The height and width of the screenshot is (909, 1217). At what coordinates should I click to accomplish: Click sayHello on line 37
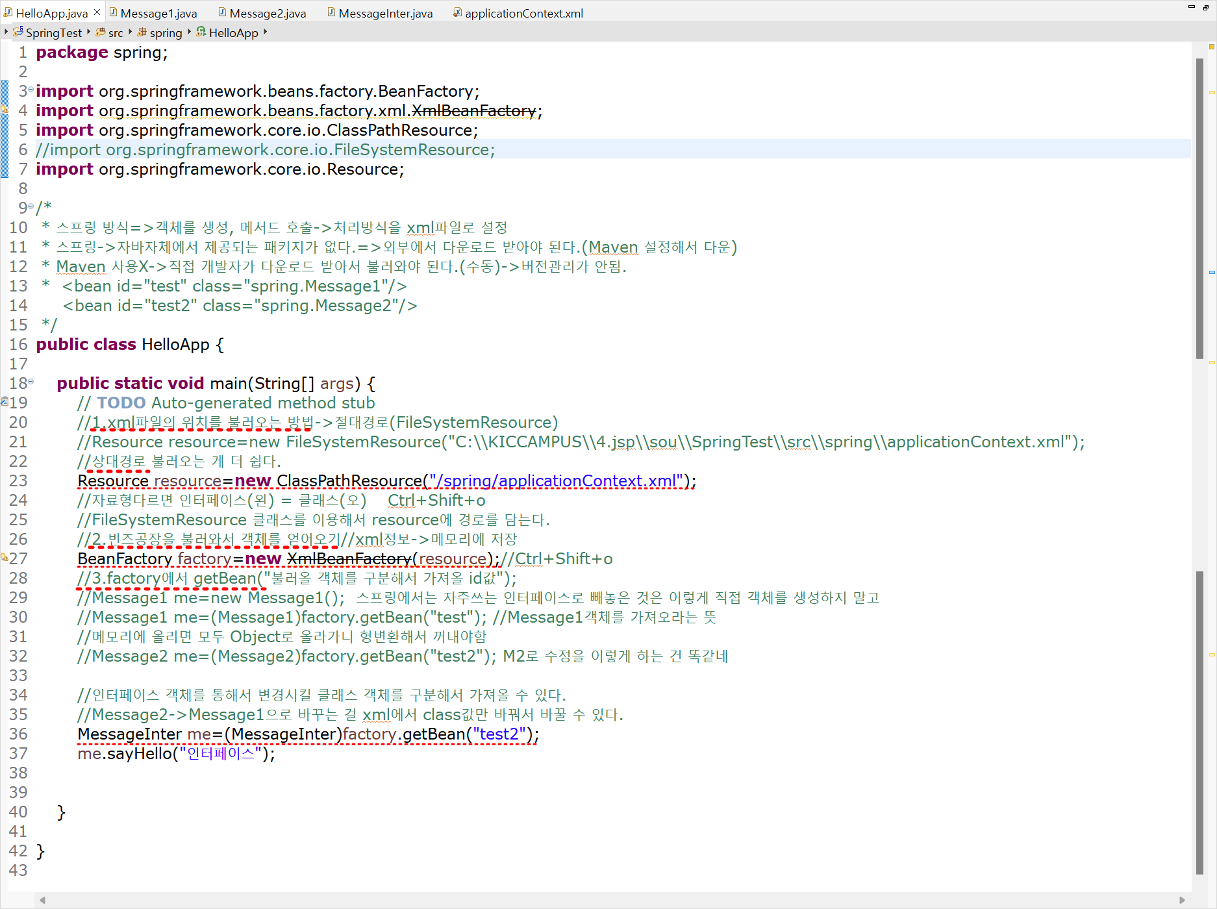point(139,754)
